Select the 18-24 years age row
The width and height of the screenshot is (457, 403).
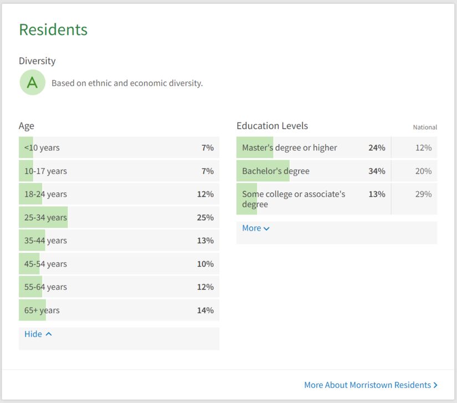[x=119, y=194]
